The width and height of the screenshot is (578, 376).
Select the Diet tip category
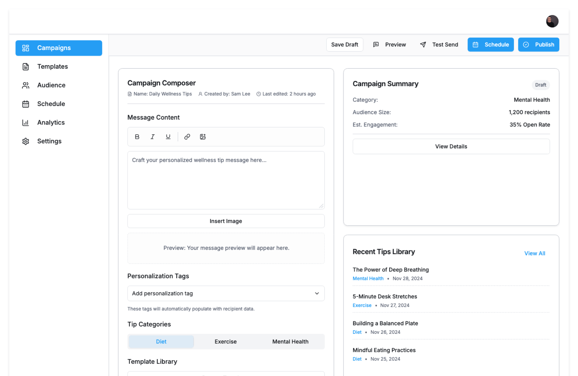click(x=161, y=342)
